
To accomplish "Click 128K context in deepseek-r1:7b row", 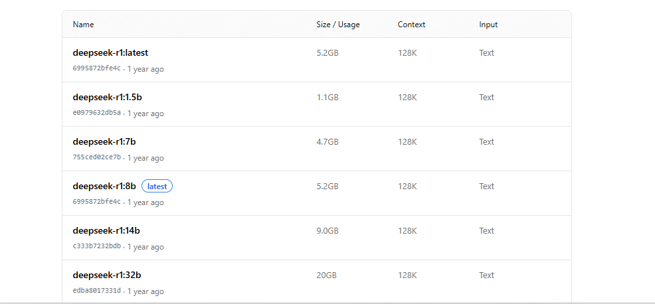I will 407,142.
